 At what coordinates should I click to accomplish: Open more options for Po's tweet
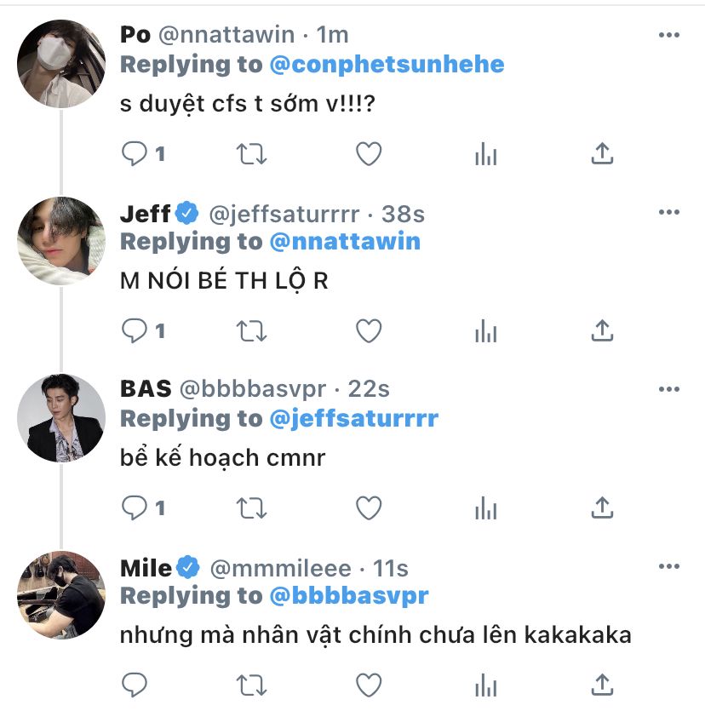[668, 36]
